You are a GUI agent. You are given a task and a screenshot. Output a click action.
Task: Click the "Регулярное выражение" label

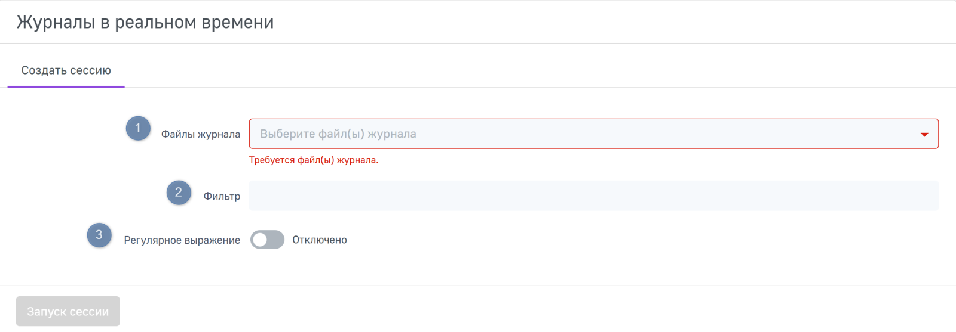[182, 240]
